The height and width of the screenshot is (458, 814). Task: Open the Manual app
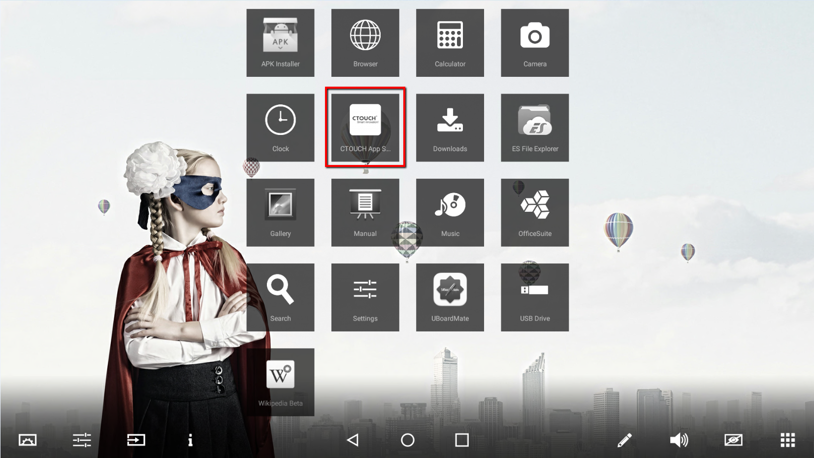365,212
